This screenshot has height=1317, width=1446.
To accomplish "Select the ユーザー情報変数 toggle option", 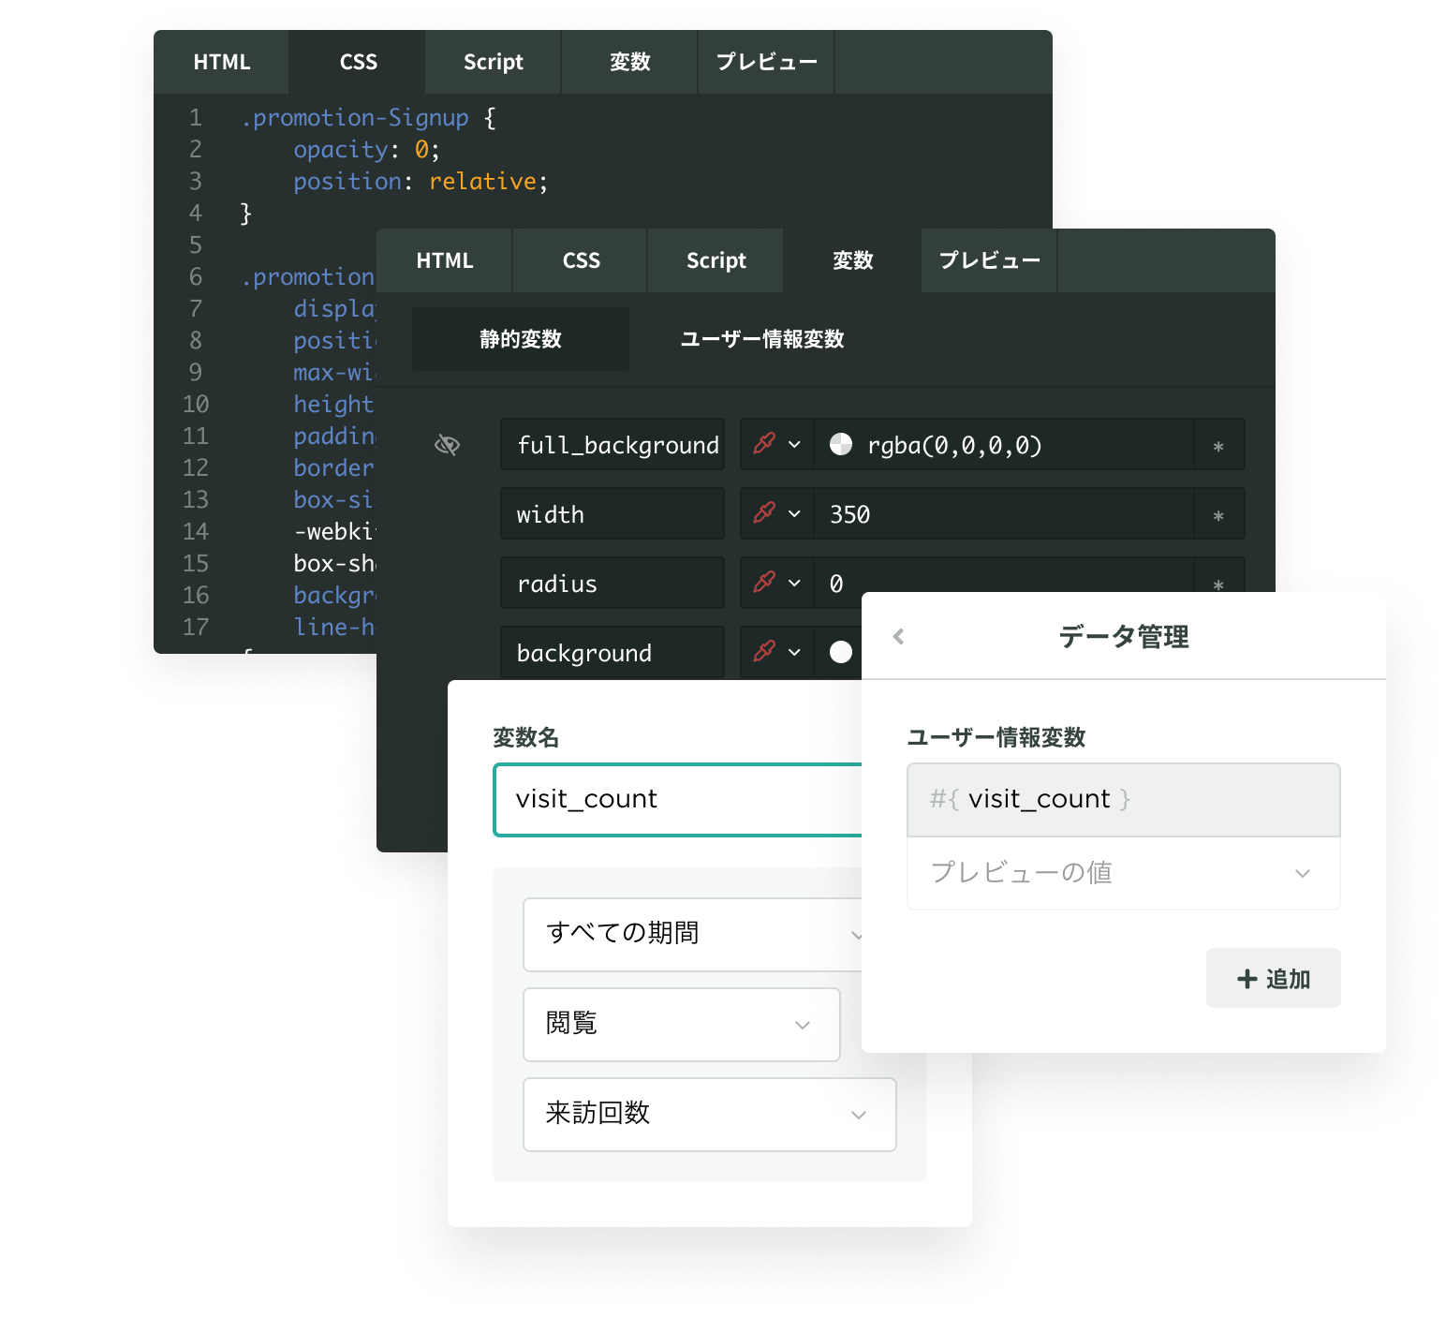I will (761, 339).
